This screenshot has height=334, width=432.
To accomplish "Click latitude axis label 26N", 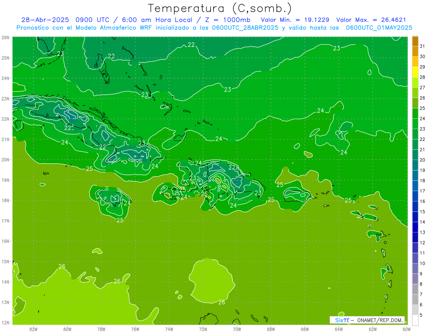I will click(5, 37).
